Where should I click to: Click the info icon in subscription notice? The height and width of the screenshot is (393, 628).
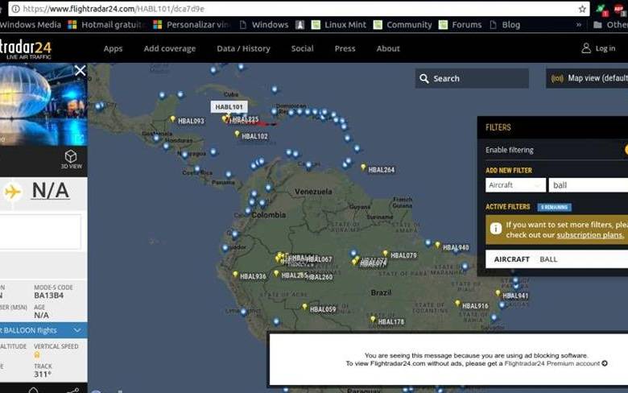(495, 229)
